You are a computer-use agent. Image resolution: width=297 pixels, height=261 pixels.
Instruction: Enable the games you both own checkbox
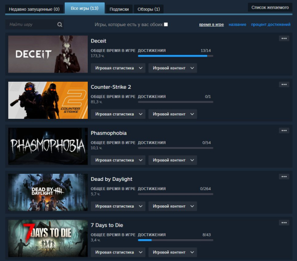pyautogui.click(x=166, y=25)
